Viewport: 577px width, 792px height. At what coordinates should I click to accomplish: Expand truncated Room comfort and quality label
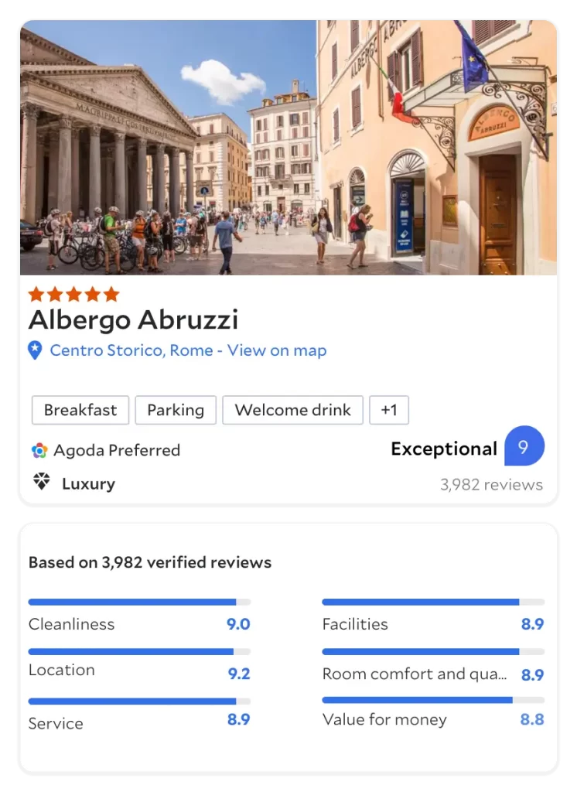tap(415, 674)
